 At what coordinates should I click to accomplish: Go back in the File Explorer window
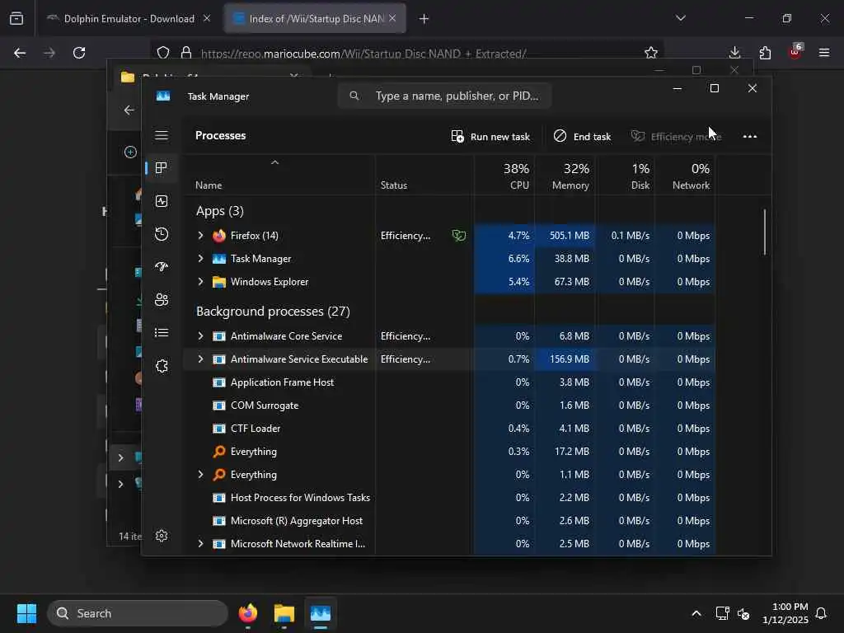click(x=129, y=110)
